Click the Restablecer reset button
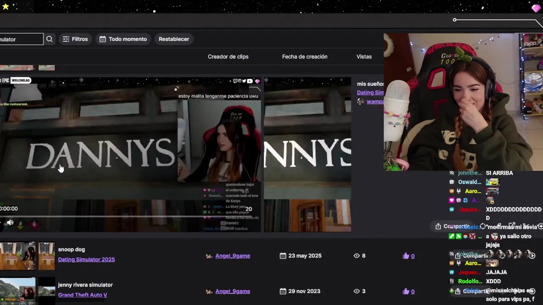Screen dimensions: 543x305 click(x=174, y=39)
